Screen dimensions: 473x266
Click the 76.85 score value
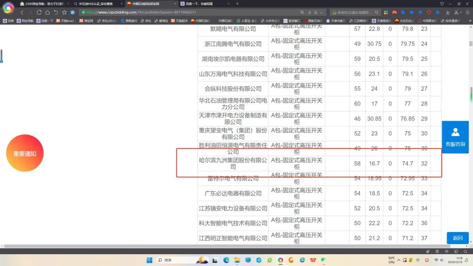click(x=408, y=119)
